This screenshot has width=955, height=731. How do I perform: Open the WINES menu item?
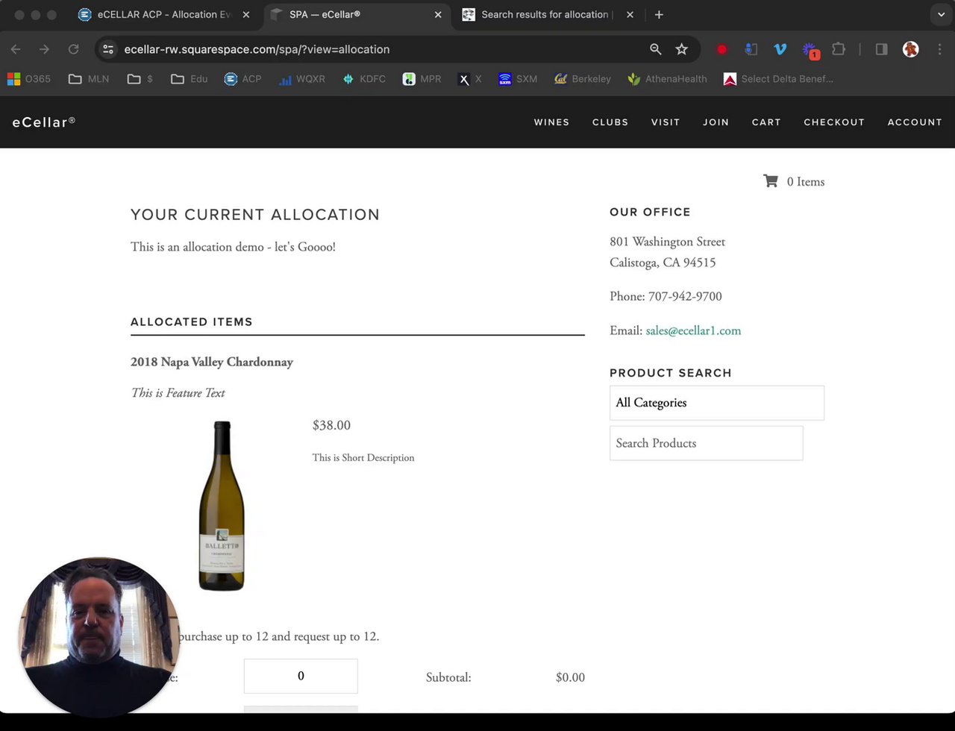click(551, 122)
